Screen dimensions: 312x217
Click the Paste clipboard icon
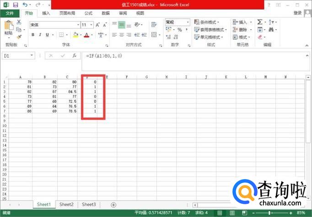pos(9,26)
